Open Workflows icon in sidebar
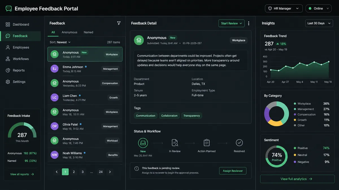 8,59
